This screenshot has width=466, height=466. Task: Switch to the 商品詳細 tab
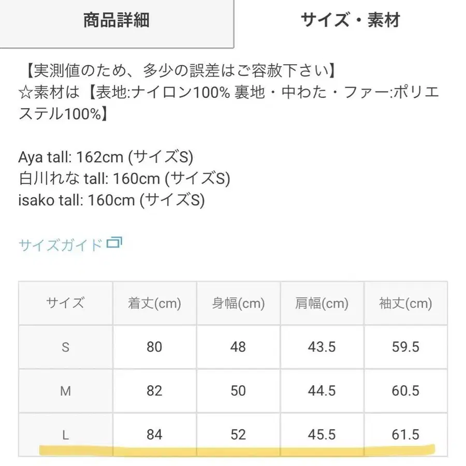click(x=116, y=21)
